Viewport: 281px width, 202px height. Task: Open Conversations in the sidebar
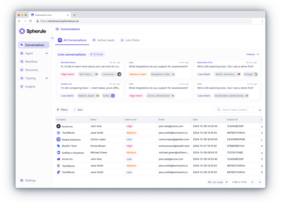(34, 45)
